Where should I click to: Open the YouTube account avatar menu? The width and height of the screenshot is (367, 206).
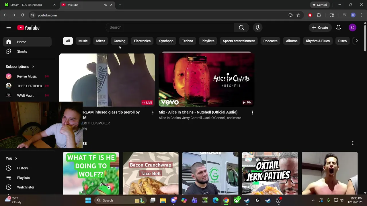tap(352, 27)
